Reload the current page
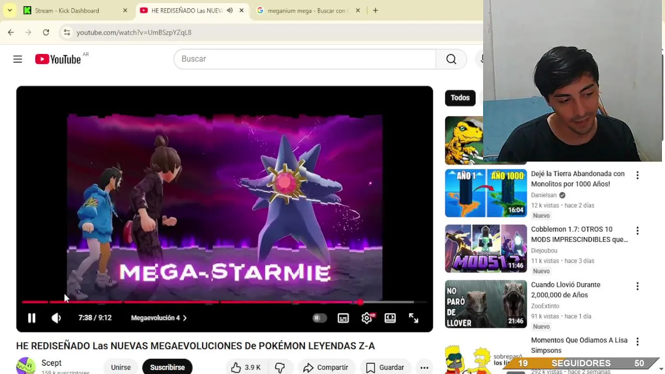Viewport: 665px width, 374px height. coord(46,32)
